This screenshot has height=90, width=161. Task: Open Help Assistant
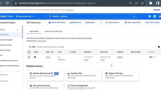[133, 22]
